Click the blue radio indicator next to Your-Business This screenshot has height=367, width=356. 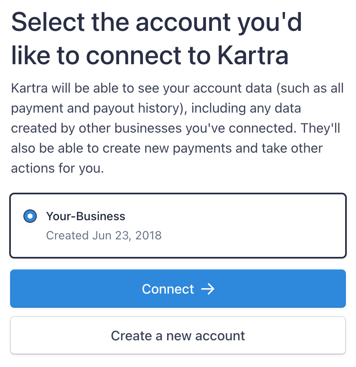pyautogui.click(x=30, y=216)
